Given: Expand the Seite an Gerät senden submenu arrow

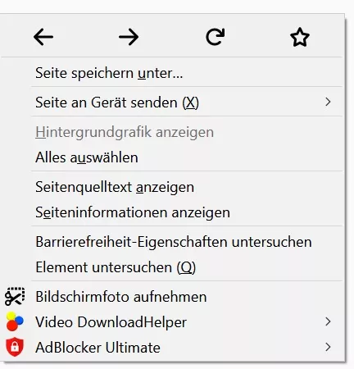Looking at the screenshot, I should pos(328,102).
